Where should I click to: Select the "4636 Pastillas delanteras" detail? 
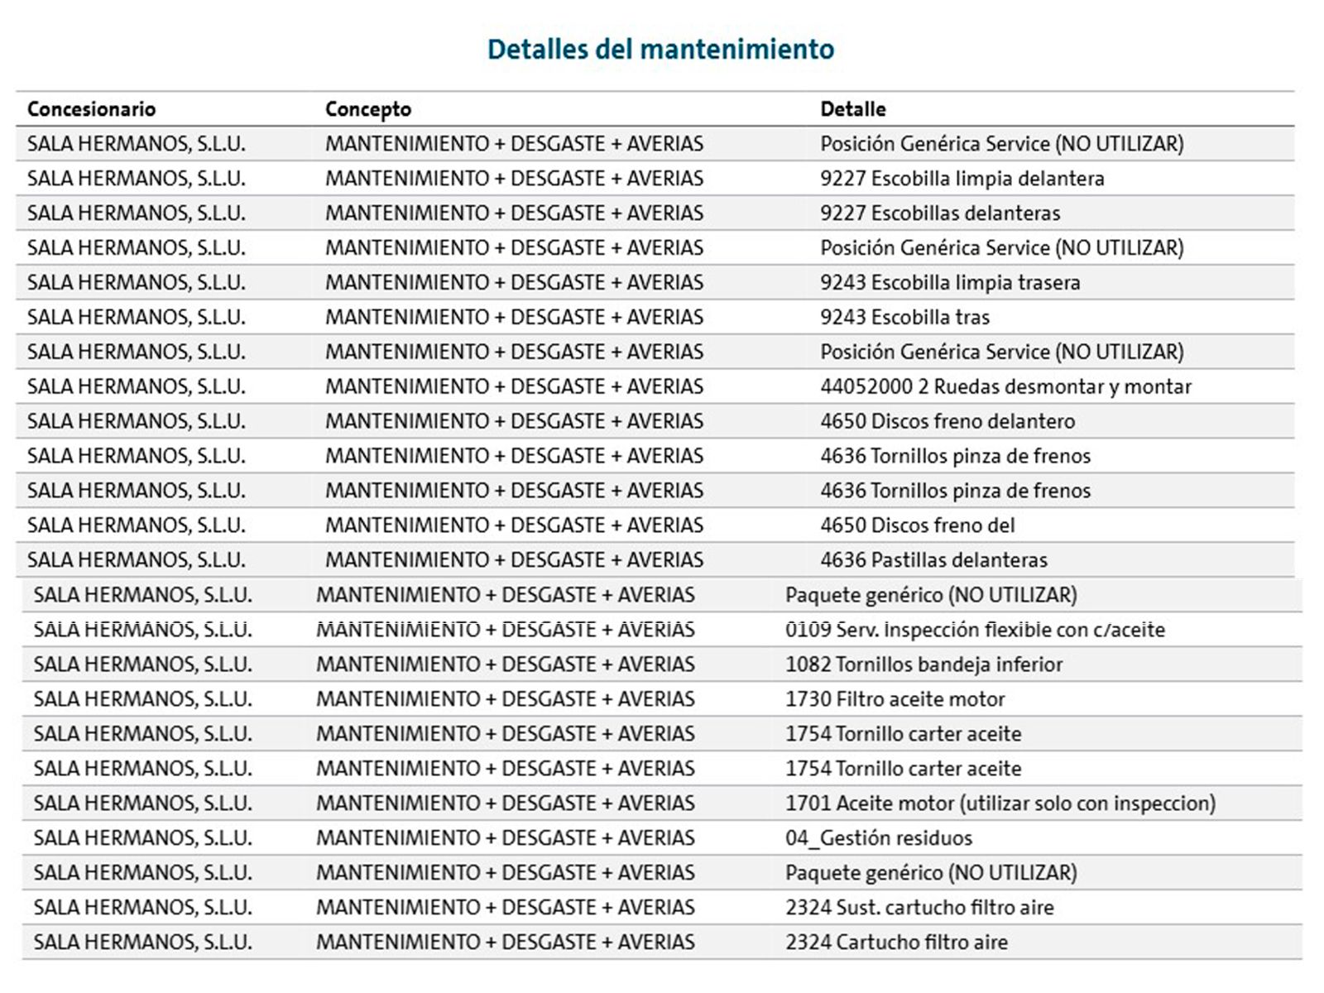933,561
